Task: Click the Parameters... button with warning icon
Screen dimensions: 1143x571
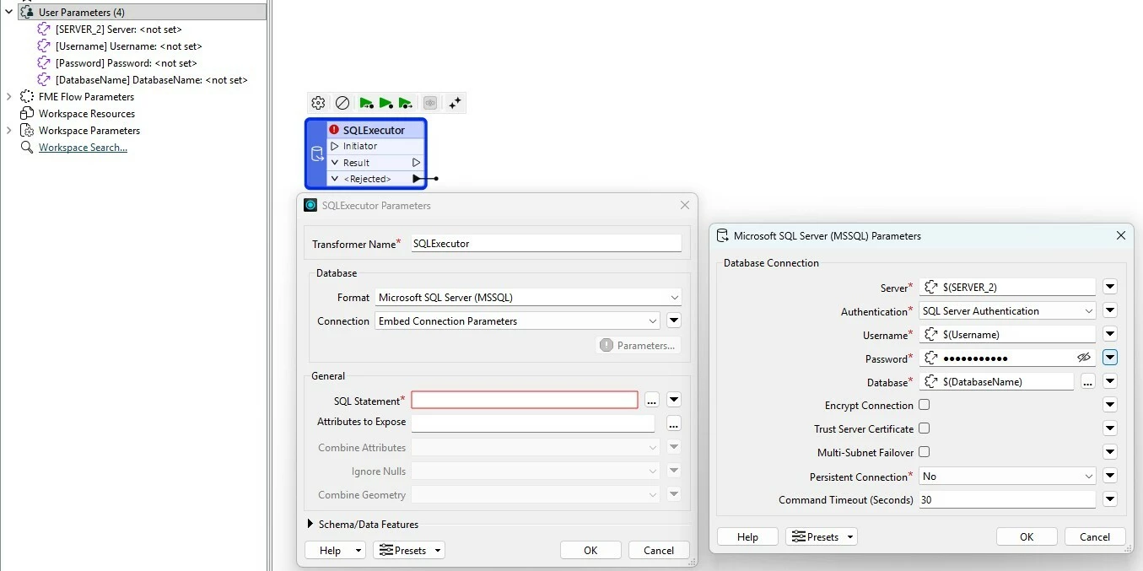Action: click(x=638, y=345)
